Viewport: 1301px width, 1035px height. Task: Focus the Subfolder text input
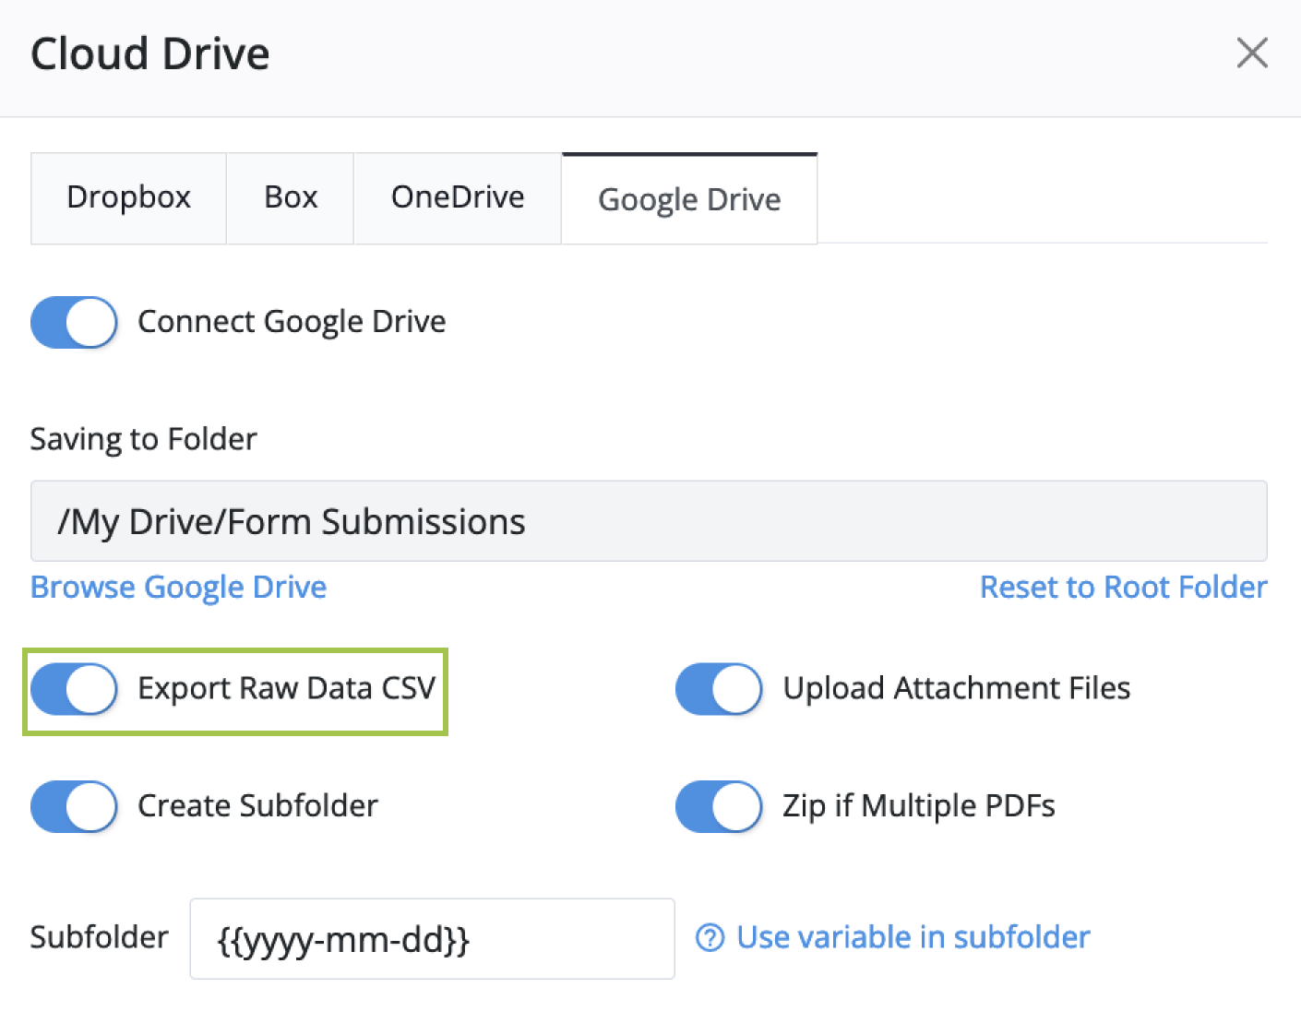432,939
